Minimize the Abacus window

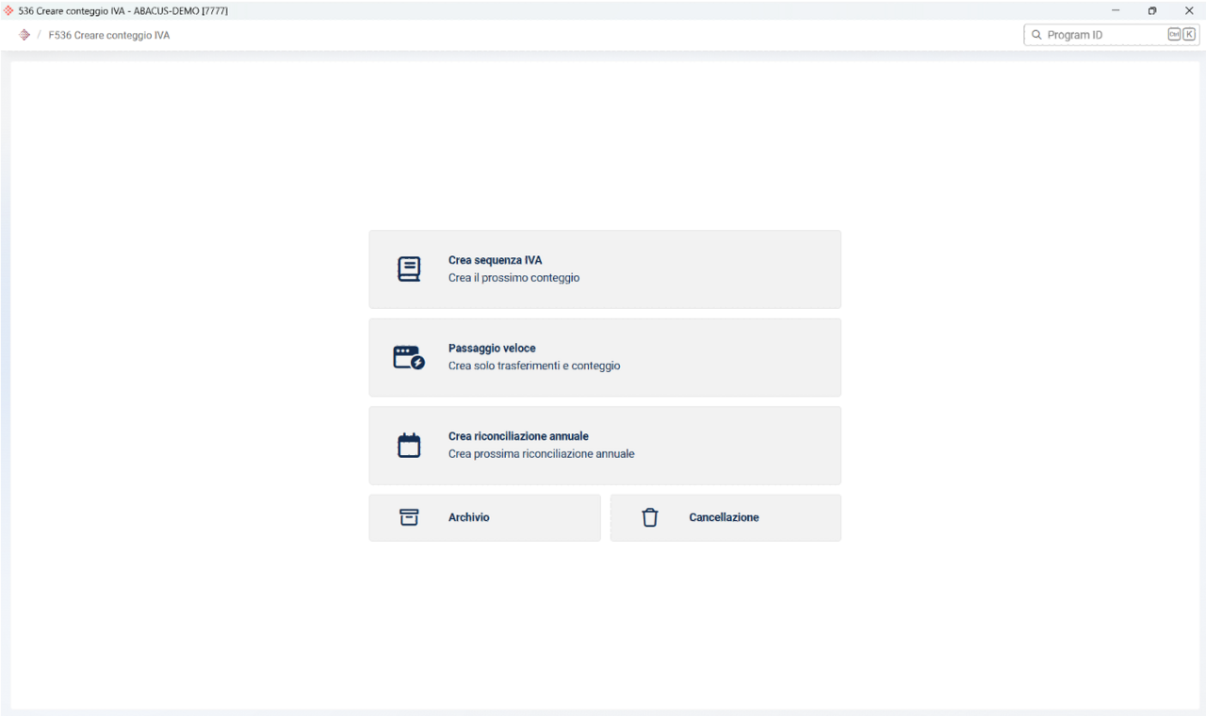(1116, 10)
